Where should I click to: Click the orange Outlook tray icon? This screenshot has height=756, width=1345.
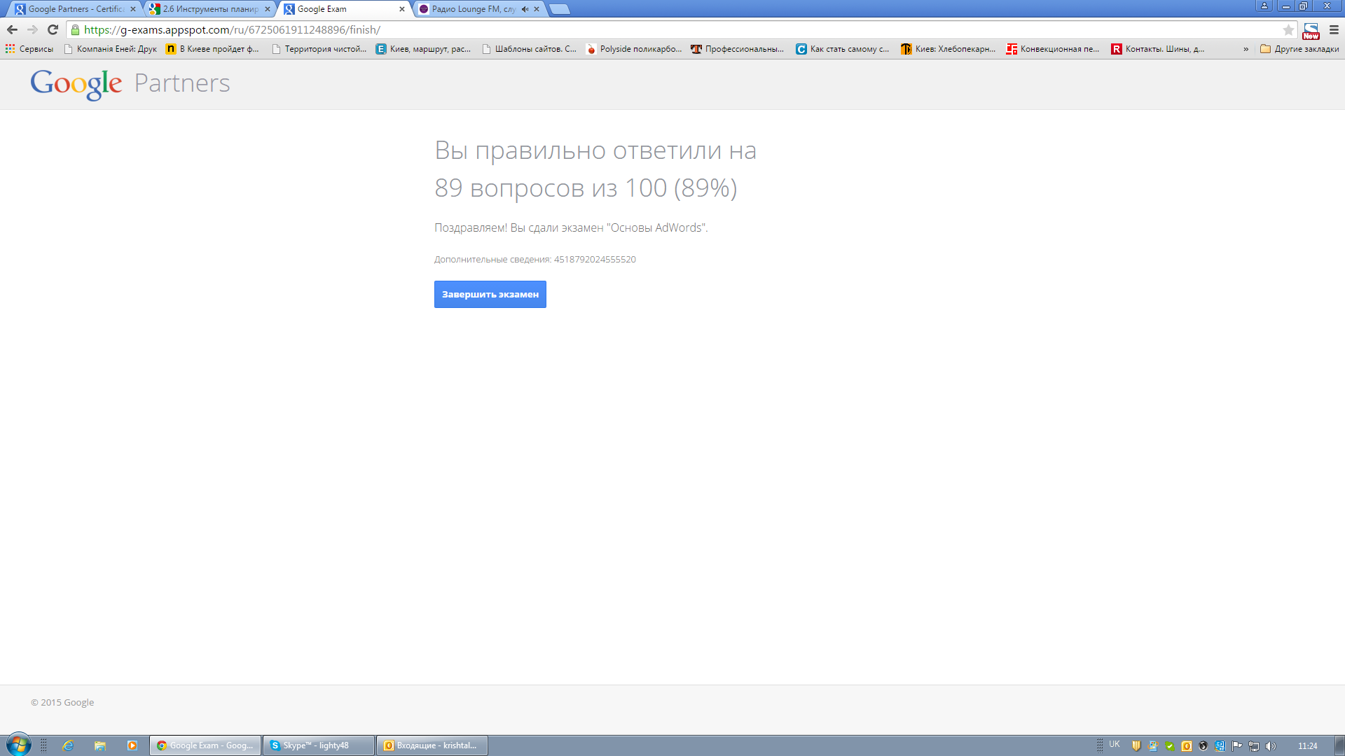tap(1187, 746)
